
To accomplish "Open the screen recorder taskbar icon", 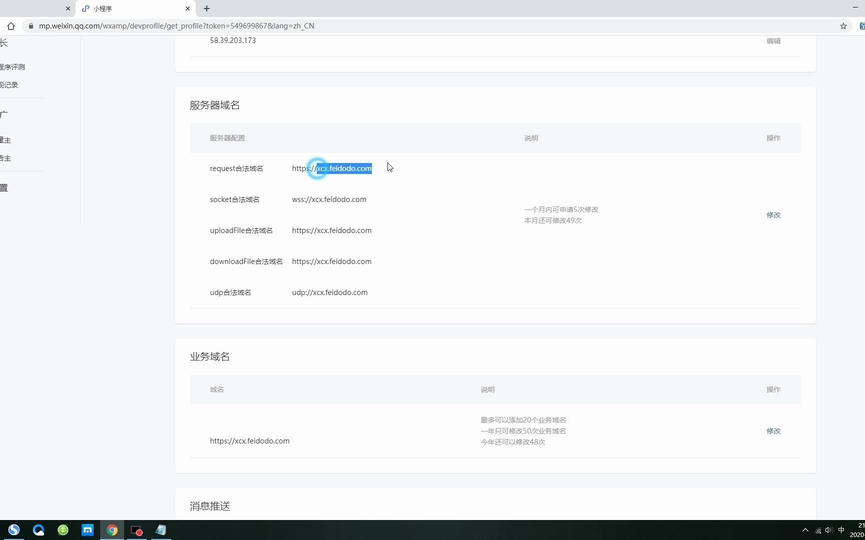I will [x=136, y=530].
